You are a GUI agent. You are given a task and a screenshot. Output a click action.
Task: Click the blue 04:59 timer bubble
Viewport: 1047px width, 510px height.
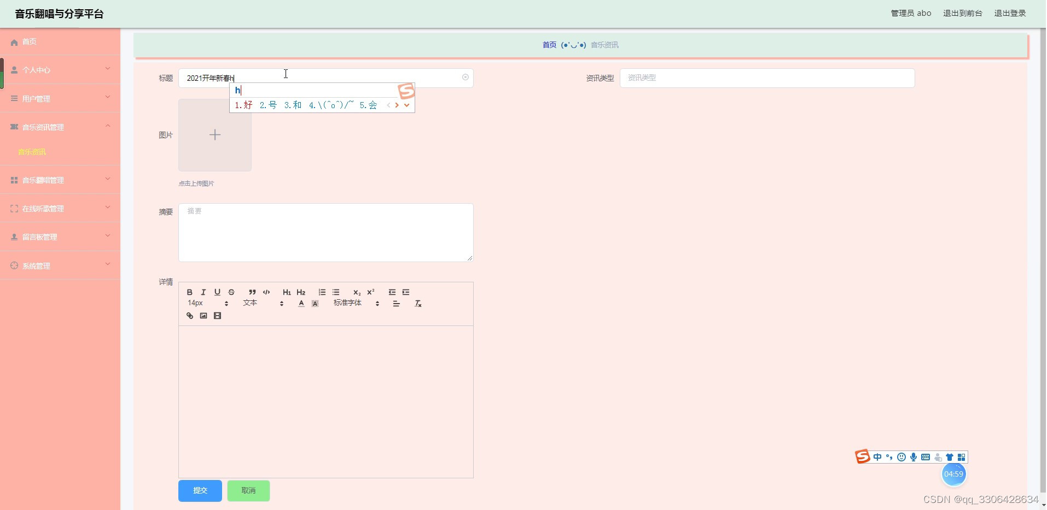click(x=953, y=474)
